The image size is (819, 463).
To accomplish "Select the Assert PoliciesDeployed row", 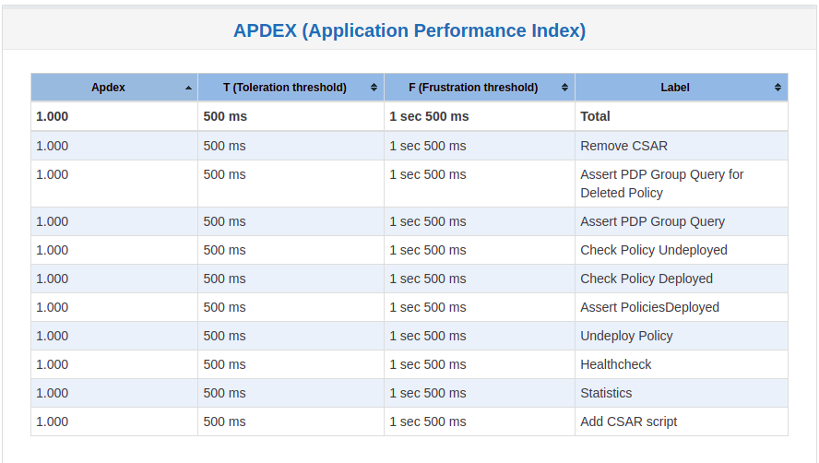I will [x=409, y=307].
